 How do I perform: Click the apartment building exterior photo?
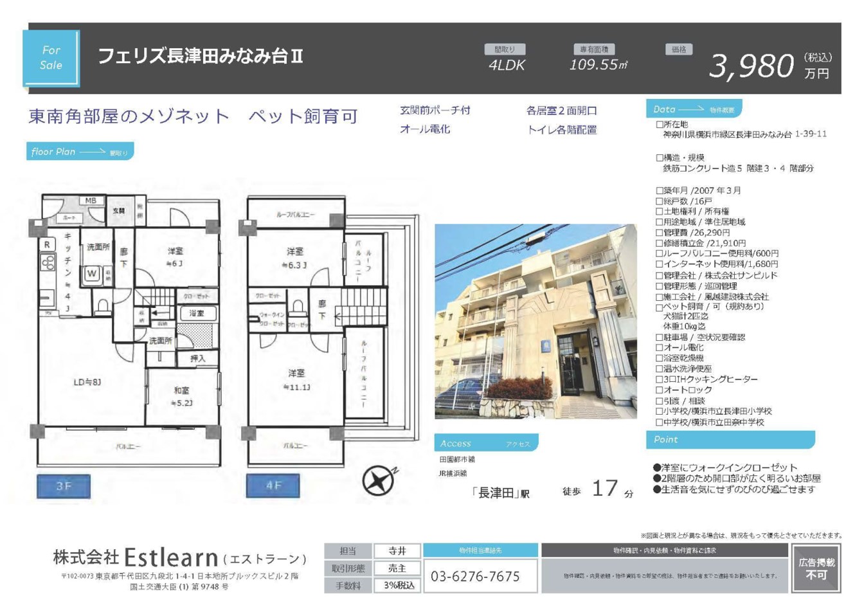(x=535, y=322)
